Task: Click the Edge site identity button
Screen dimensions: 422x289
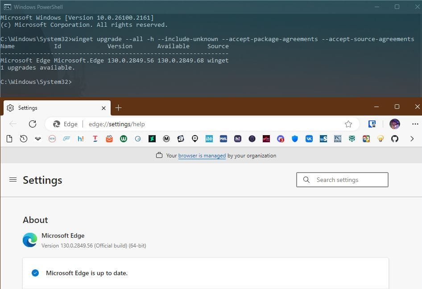Action: (x=65, y=124)
